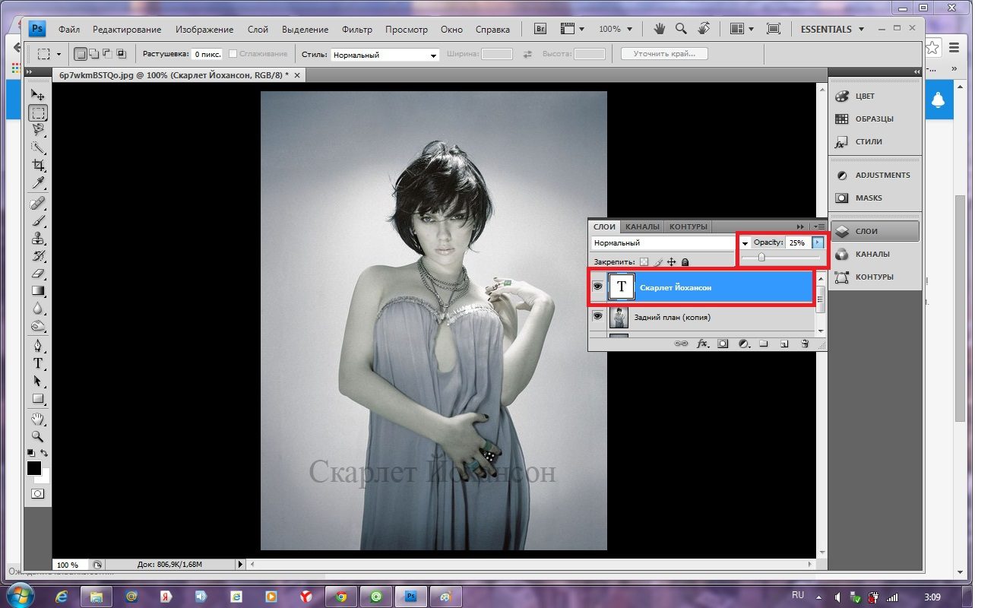Open the tool preset picker arrow
This screenshot has height=608, width=994.
(x=59, y=55)
